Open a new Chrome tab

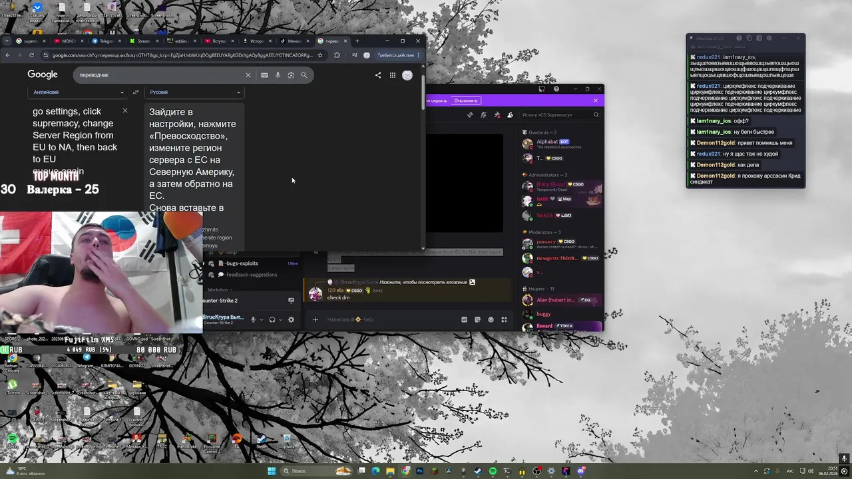(x=357, y=41)
